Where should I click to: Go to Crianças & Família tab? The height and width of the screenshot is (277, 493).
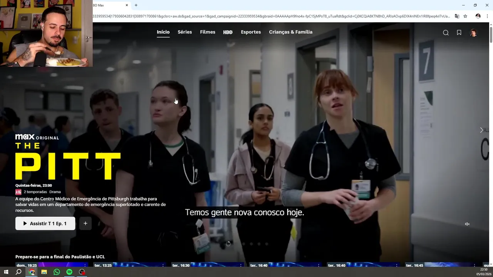tap(291, 32)
